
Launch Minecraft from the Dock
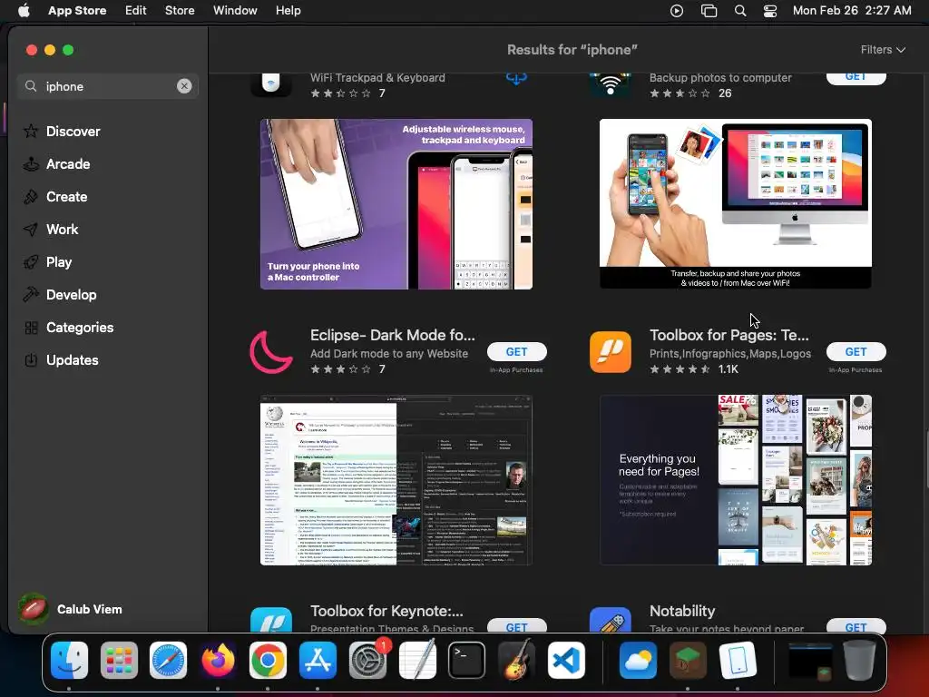[x=688, y=661]
